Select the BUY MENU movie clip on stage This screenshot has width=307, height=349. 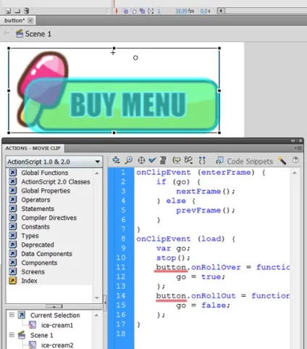coord(114,91)
